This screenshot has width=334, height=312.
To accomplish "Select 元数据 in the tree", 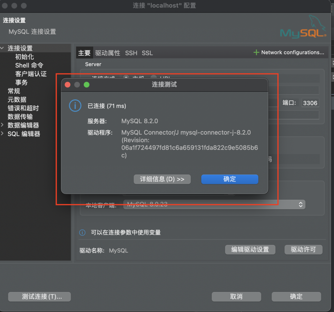I will [x=17, y=99].
